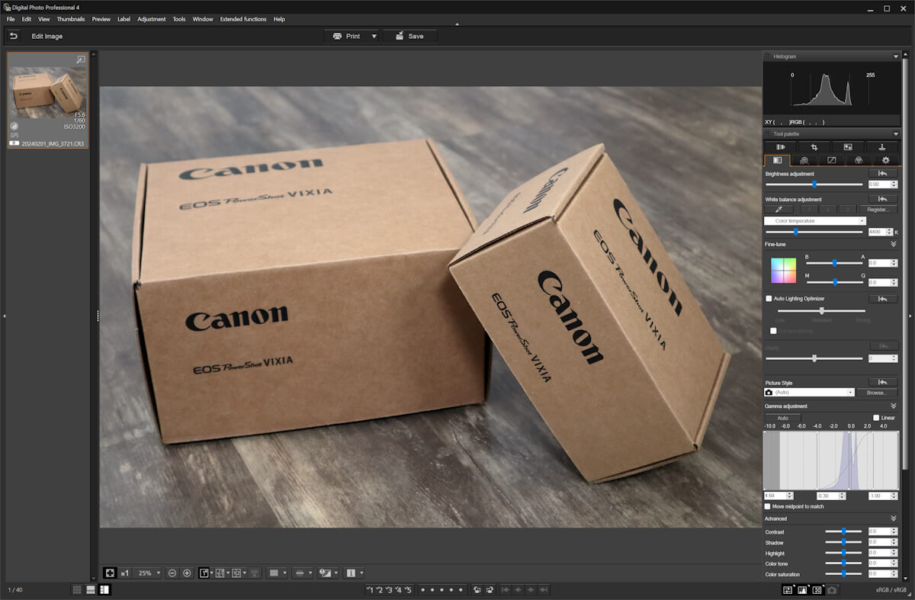The image size is (915, 600).
Task: Click the color temperature slider
Action: (814, 232)
